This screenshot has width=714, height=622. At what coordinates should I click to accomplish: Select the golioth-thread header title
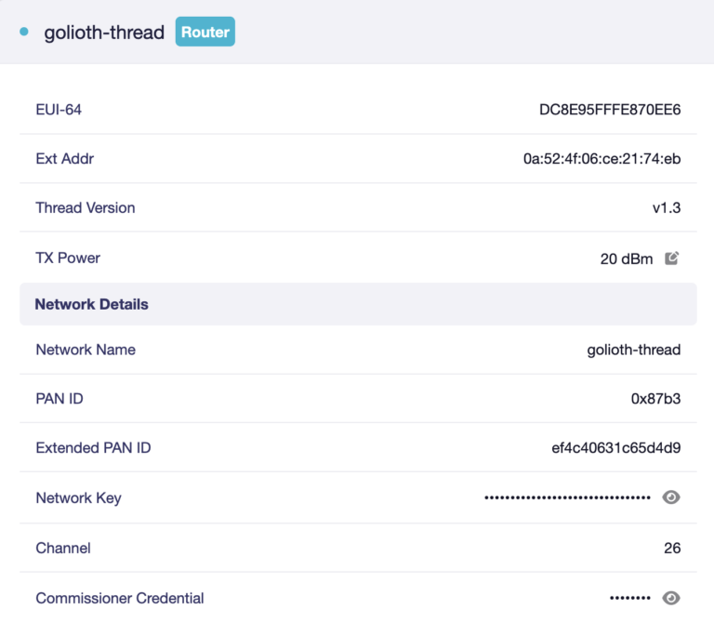(104, 33)
